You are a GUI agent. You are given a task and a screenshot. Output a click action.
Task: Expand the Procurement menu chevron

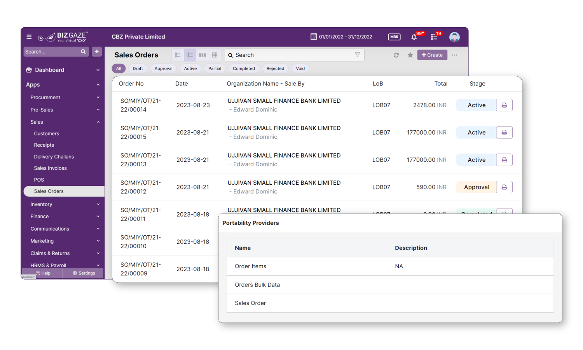tap(98, 98)
